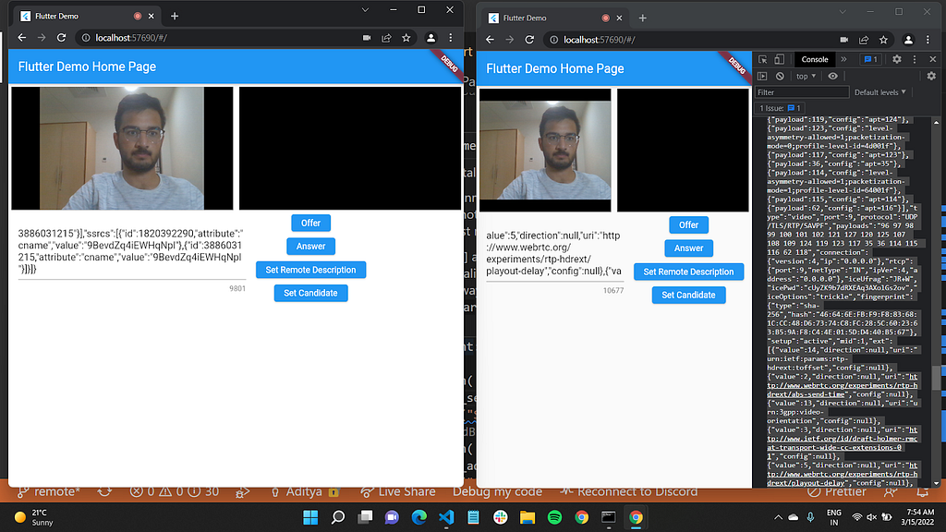Open share menu in left browser
The width and height of the screenshot is (946, 532).
coord(386,37)
